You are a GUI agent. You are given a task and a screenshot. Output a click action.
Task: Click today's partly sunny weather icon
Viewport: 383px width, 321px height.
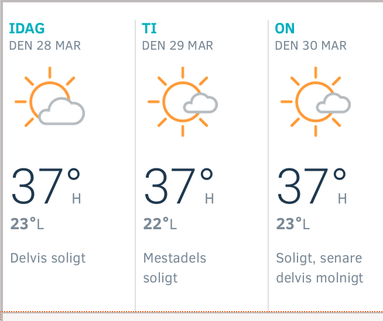(x=50, y=98)
